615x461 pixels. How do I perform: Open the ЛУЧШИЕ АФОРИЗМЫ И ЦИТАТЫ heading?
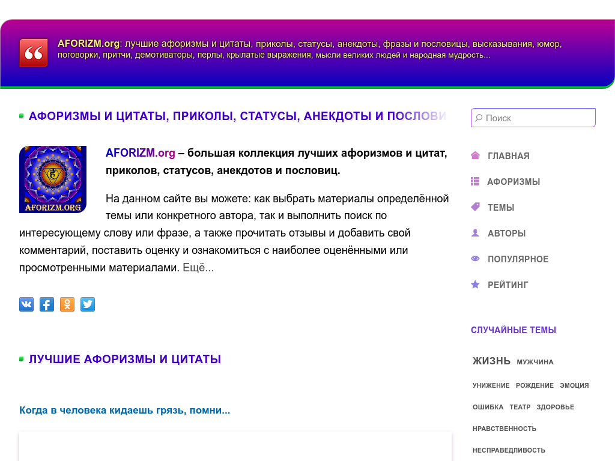point(125,360)
